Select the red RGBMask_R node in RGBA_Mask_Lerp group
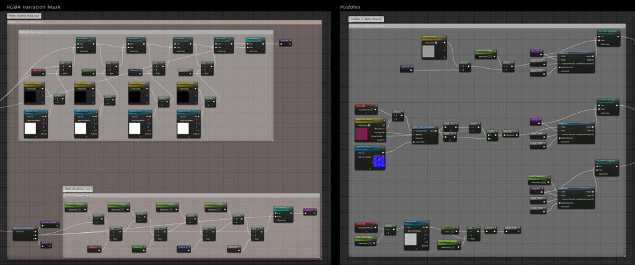This screenshot has height=265, width=635. click(x=38, y=72)
